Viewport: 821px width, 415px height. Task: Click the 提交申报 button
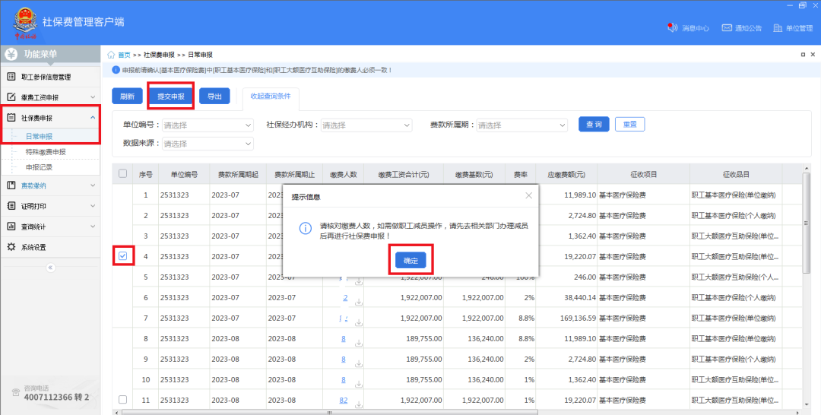coord(171,97)
